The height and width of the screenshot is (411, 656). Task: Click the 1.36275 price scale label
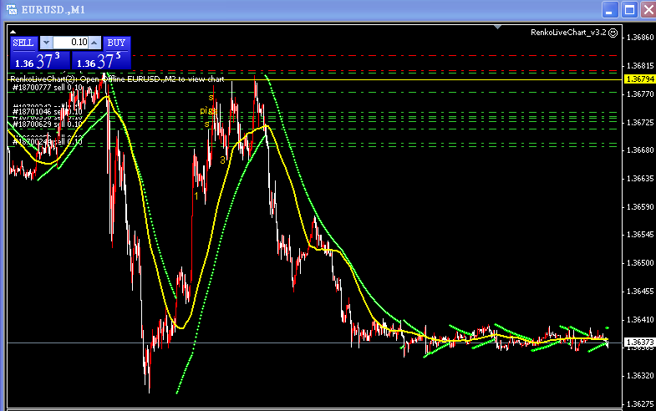click(x=639, y=404)
